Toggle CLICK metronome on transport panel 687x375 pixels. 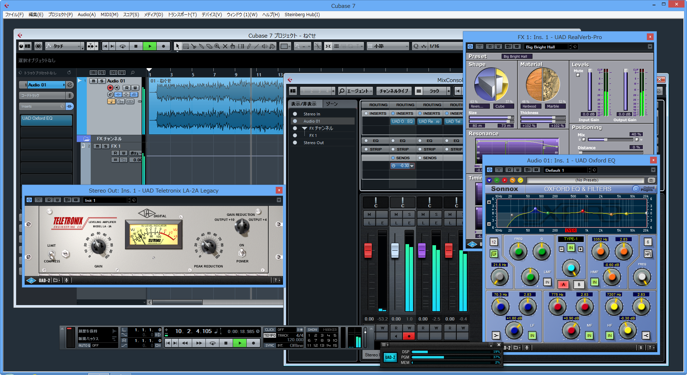[270, 330]
